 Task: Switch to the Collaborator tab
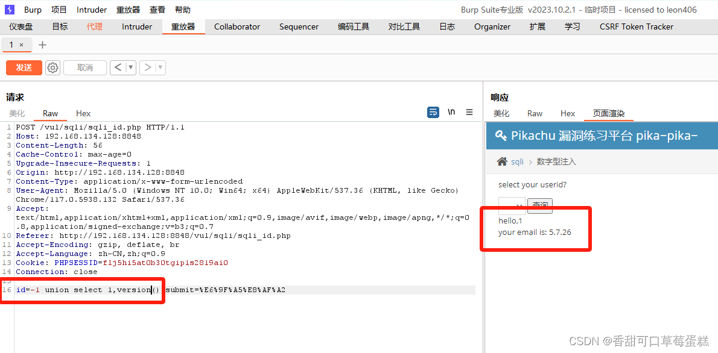click(x=237, y=27)
